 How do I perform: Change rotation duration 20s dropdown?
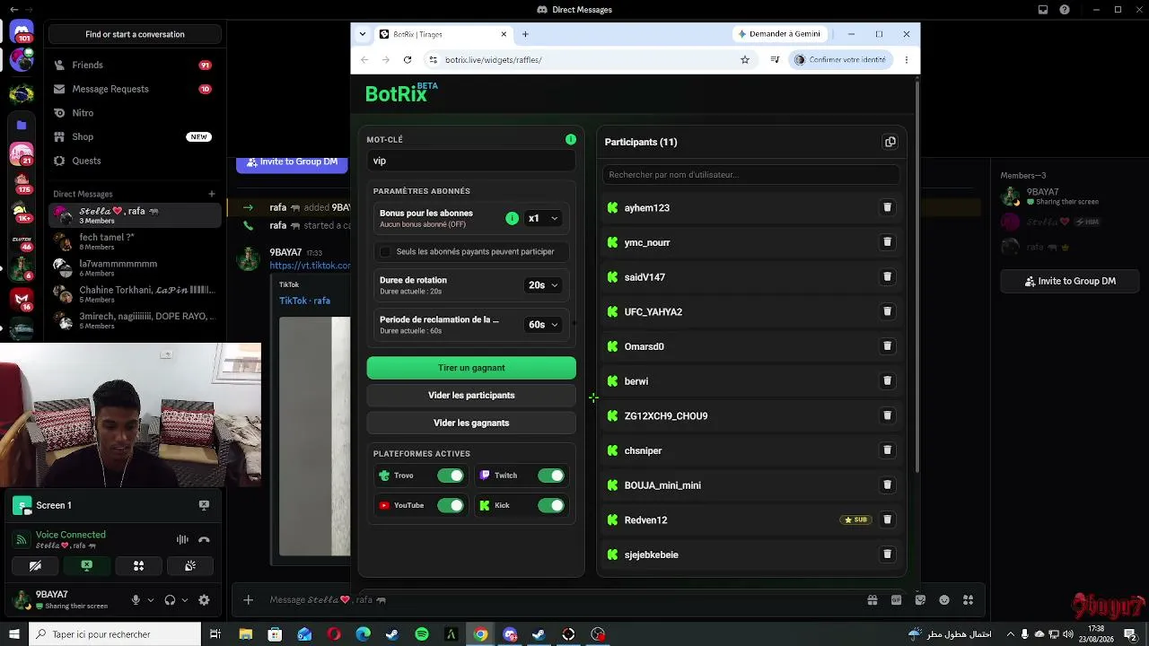(x=543, y=285)
